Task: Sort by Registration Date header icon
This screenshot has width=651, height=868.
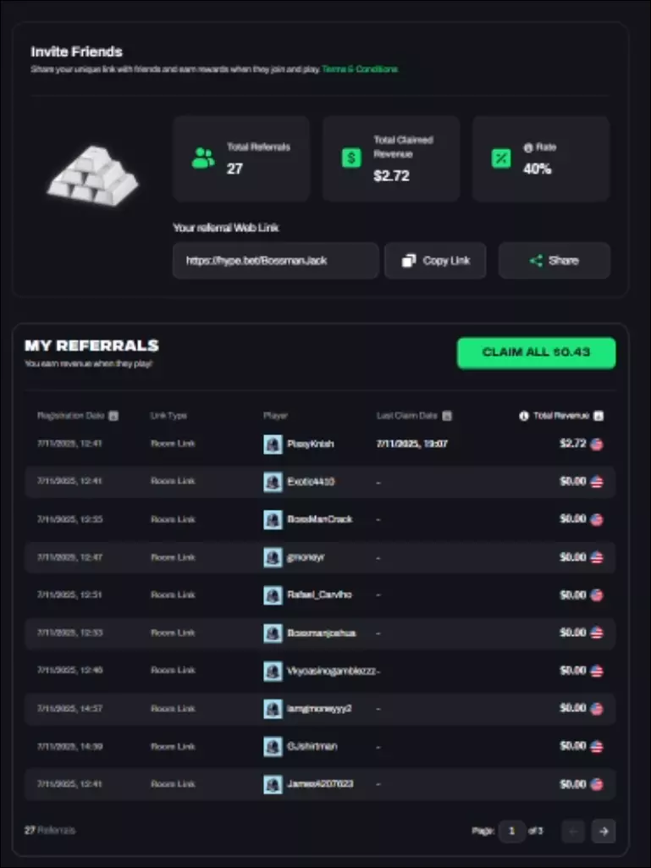Action: 113,416
